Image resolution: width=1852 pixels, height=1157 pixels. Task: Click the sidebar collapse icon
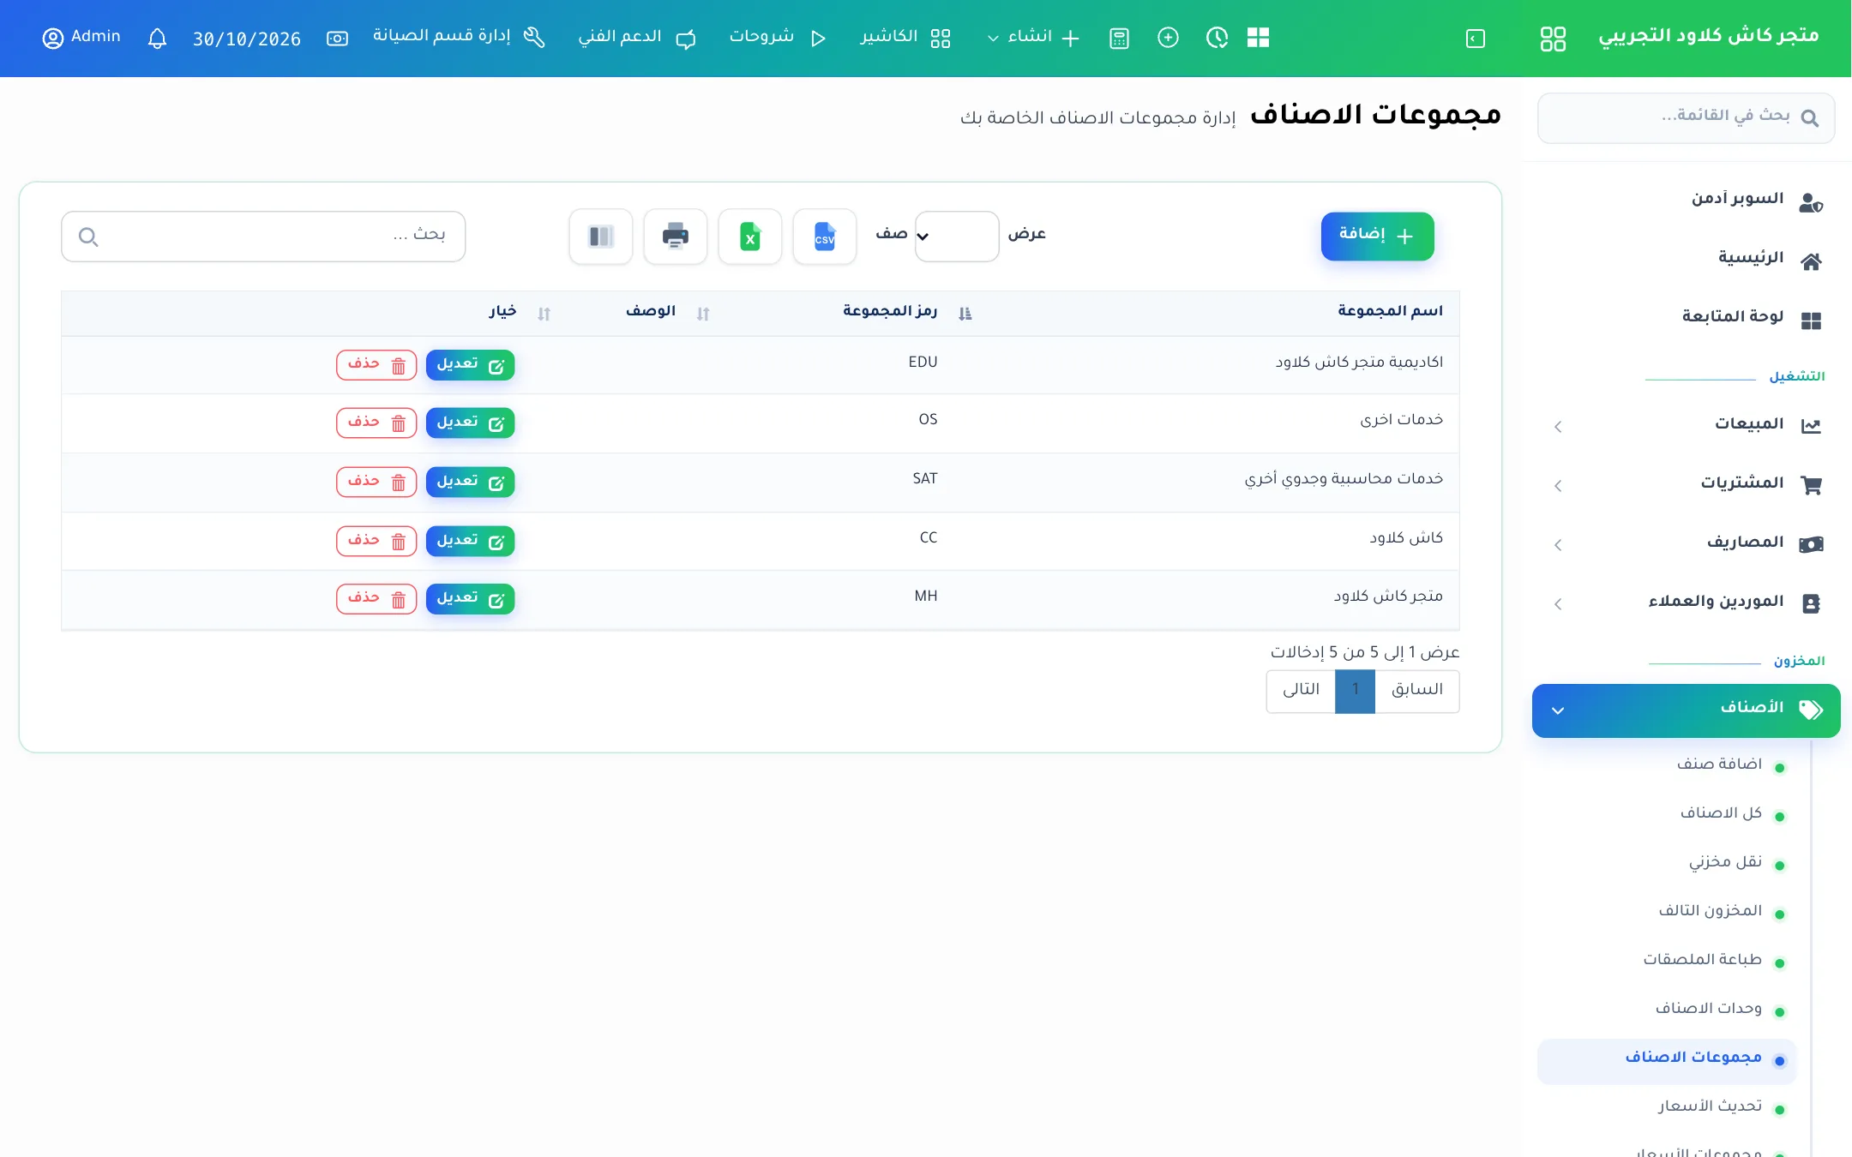tap(1475, 39)
